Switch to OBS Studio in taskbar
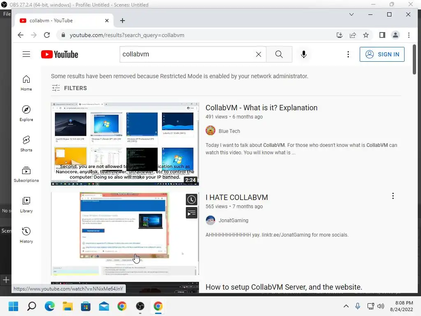The height and width of the screenshot is (316, 421). point(140,306)
